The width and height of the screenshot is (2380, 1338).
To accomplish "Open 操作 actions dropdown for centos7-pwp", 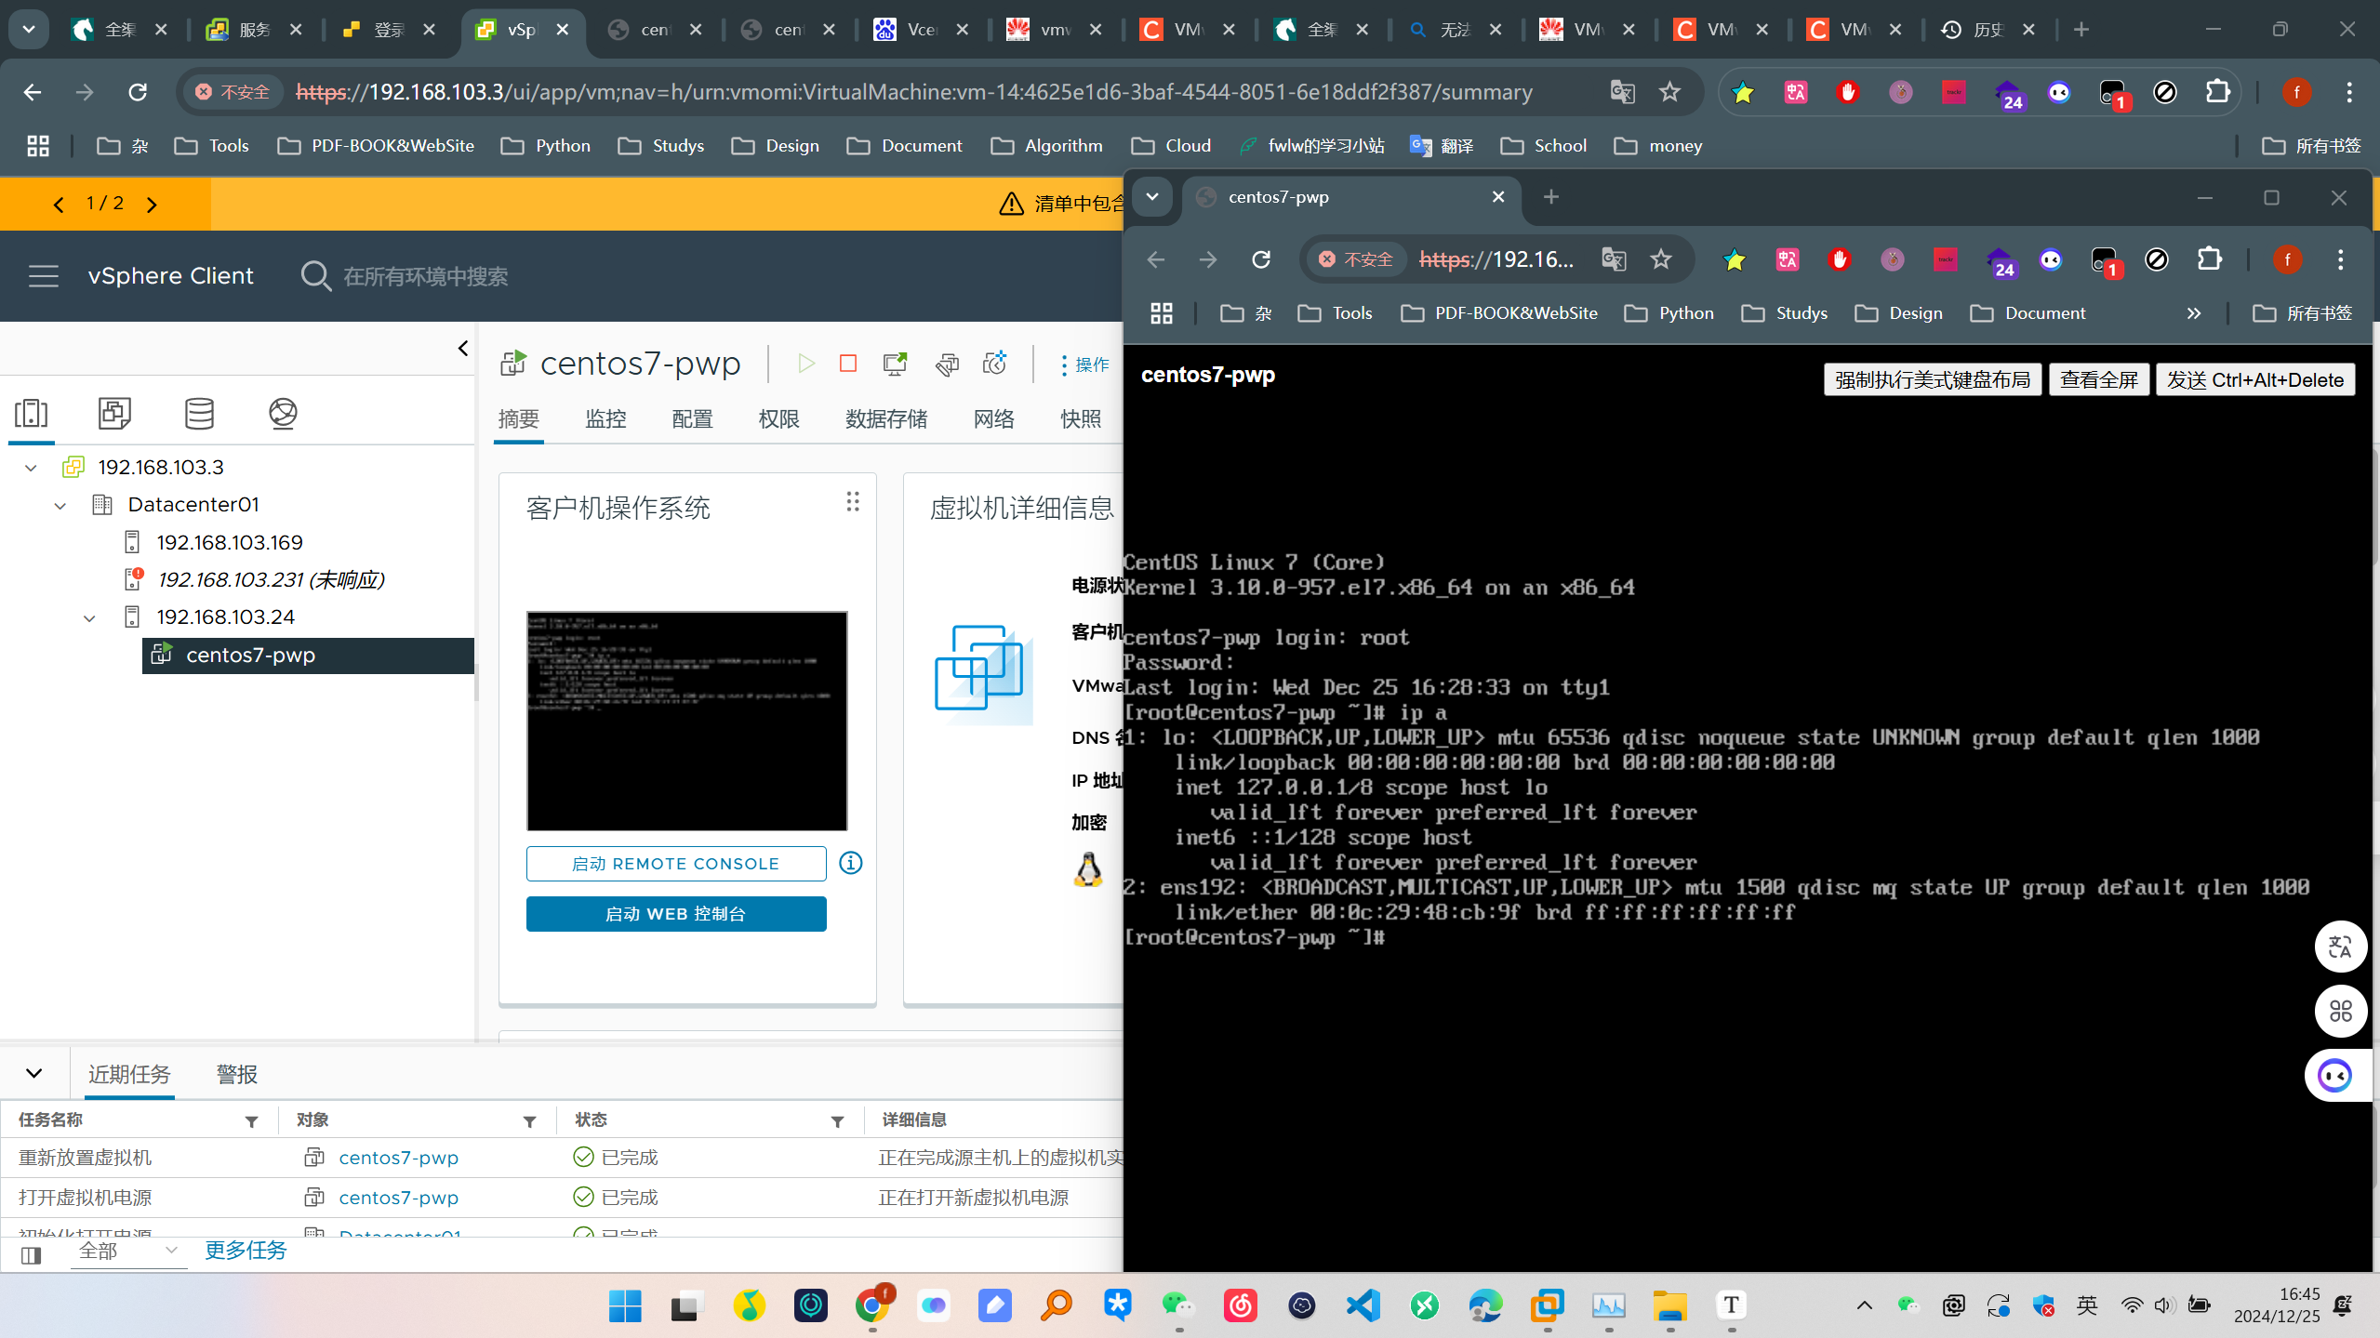I will click(x=1084, y=364).
